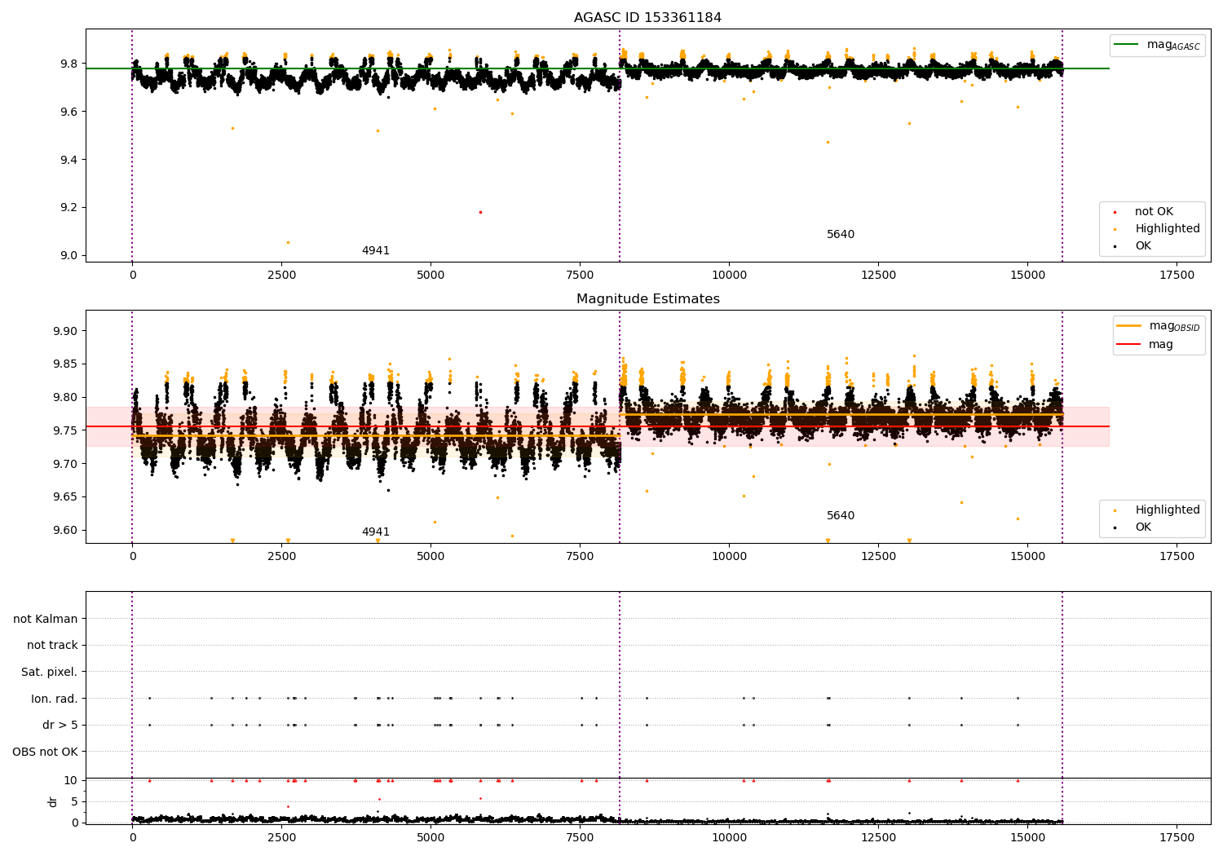Click 'OK' in the Magnitude Estimates legend
The image size is (1223, 856).
click(x=1142, y=527)
